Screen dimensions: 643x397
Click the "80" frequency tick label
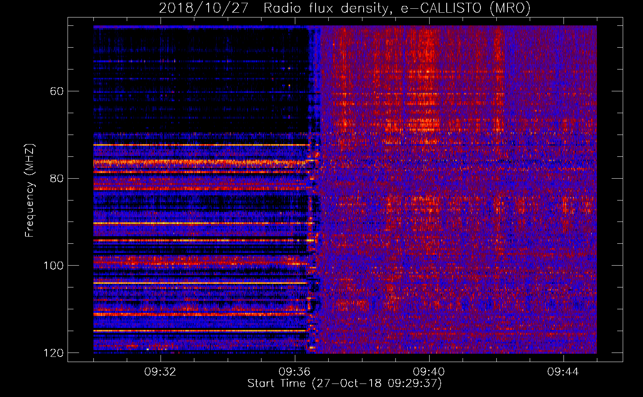tap(57, 178)
